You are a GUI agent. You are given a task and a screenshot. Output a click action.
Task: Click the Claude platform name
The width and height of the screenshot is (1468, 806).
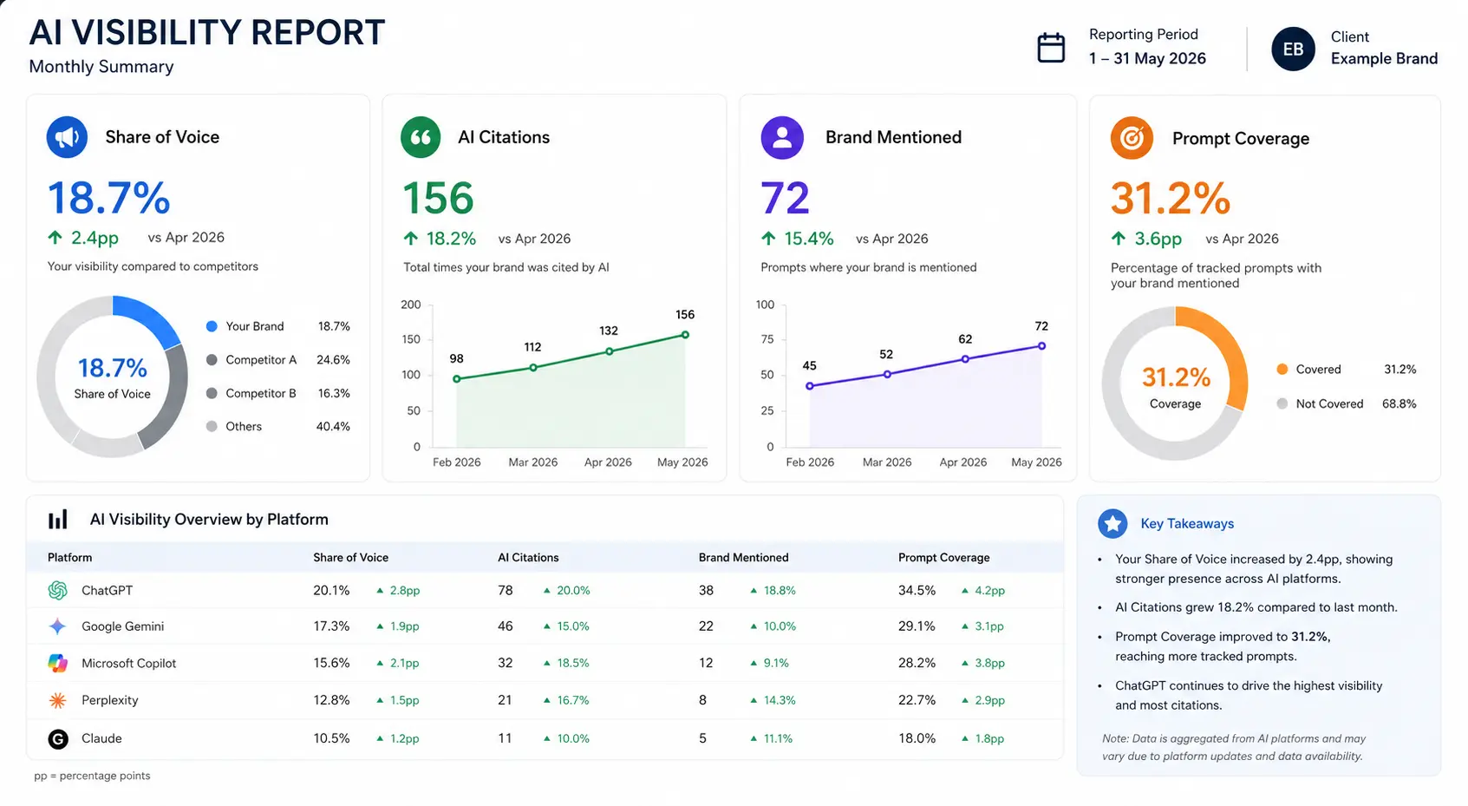pyautogui.click(x=101, y=738)
